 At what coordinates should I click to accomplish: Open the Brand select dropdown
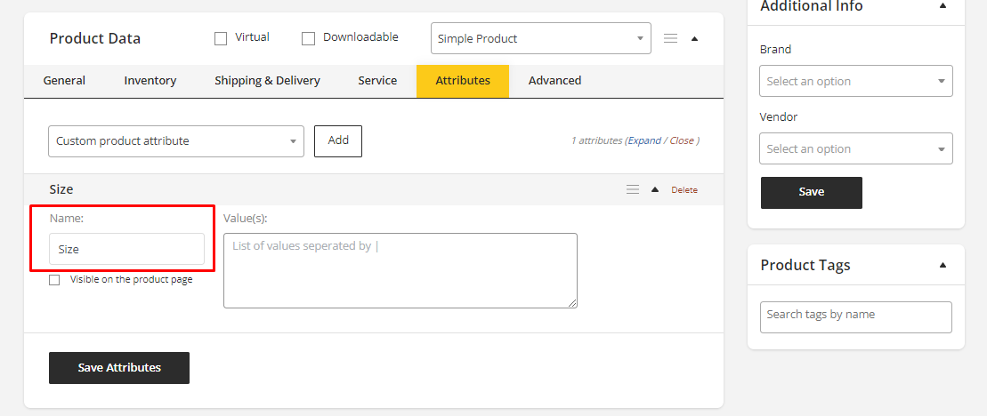point(855,81)
